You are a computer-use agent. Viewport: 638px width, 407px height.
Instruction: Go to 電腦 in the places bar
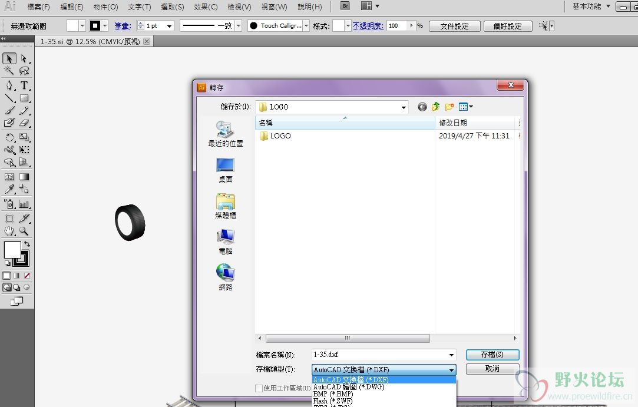coord(226,241)
